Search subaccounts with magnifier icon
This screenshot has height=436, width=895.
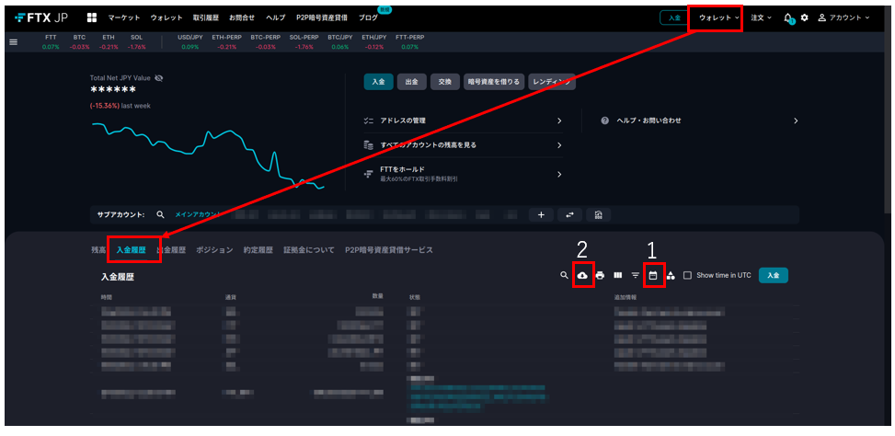point(160,214)
